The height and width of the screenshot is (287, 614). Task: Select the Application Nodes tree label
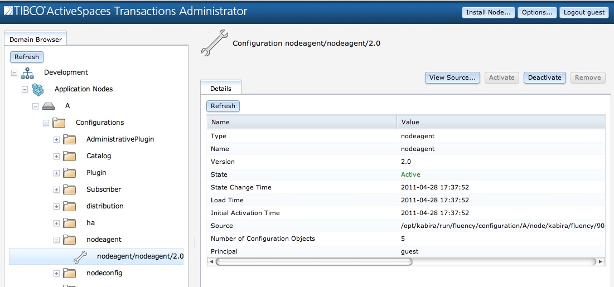(84, 89)
